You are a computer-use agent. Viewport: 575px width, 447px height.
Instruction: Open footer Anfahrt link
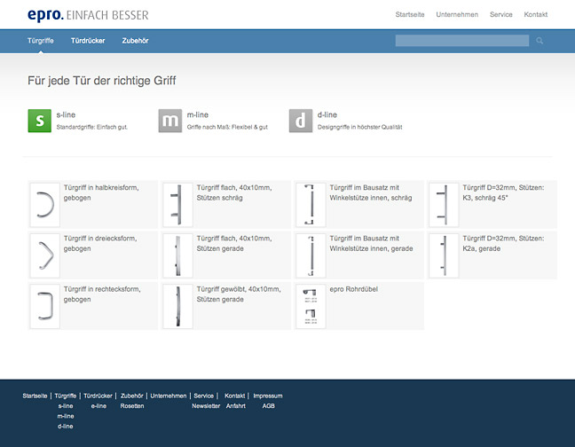coord(236,406)
